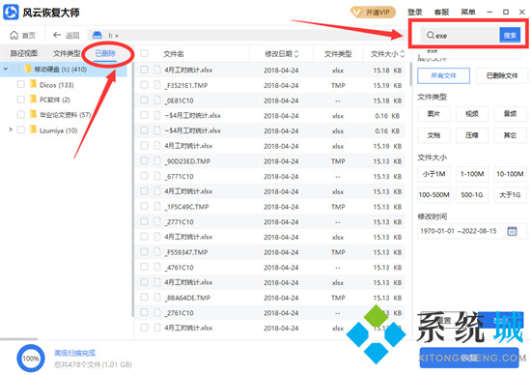Filter by 图片 file type

click(x=433, y=114)
